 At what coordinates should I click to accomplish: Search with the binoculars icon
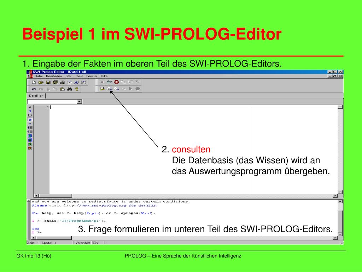(x=70, y=89)
